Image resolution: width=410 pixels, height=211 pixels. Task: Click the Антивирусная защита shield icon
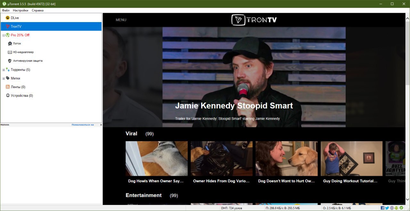pos(10,61)
